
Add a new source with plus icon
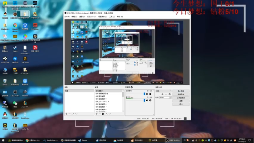pos(97,114)
